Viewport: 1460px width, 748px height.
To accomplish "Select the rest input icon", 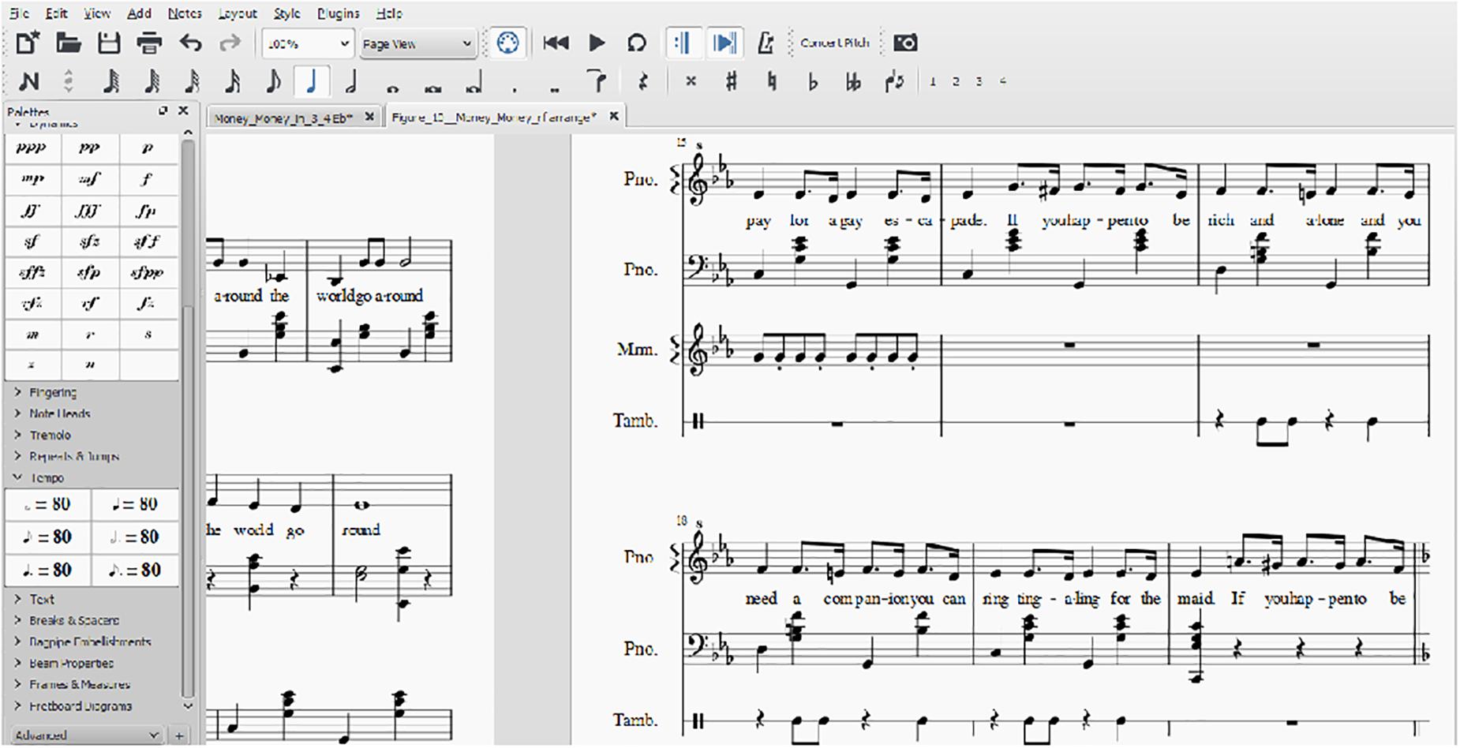I will click(642, 81).
